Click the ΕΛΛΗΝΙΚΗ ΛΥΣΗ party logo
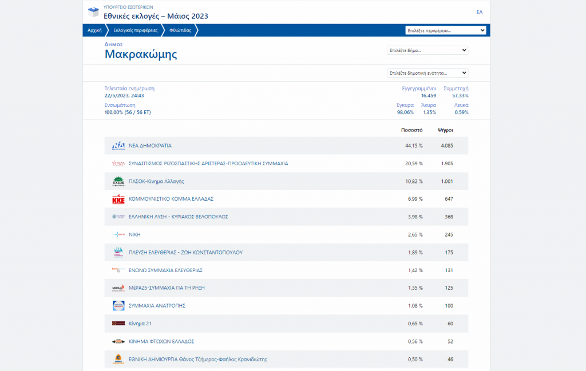 coord(118,217)
